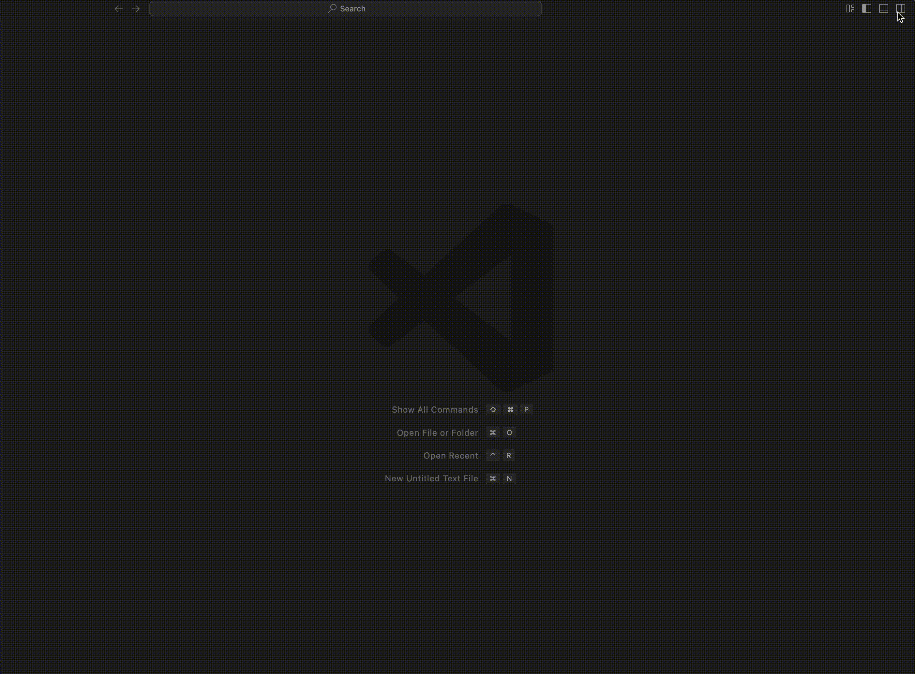
Task: Click Command keycap beside New Untitled Text File
Action: pos(493,478)
